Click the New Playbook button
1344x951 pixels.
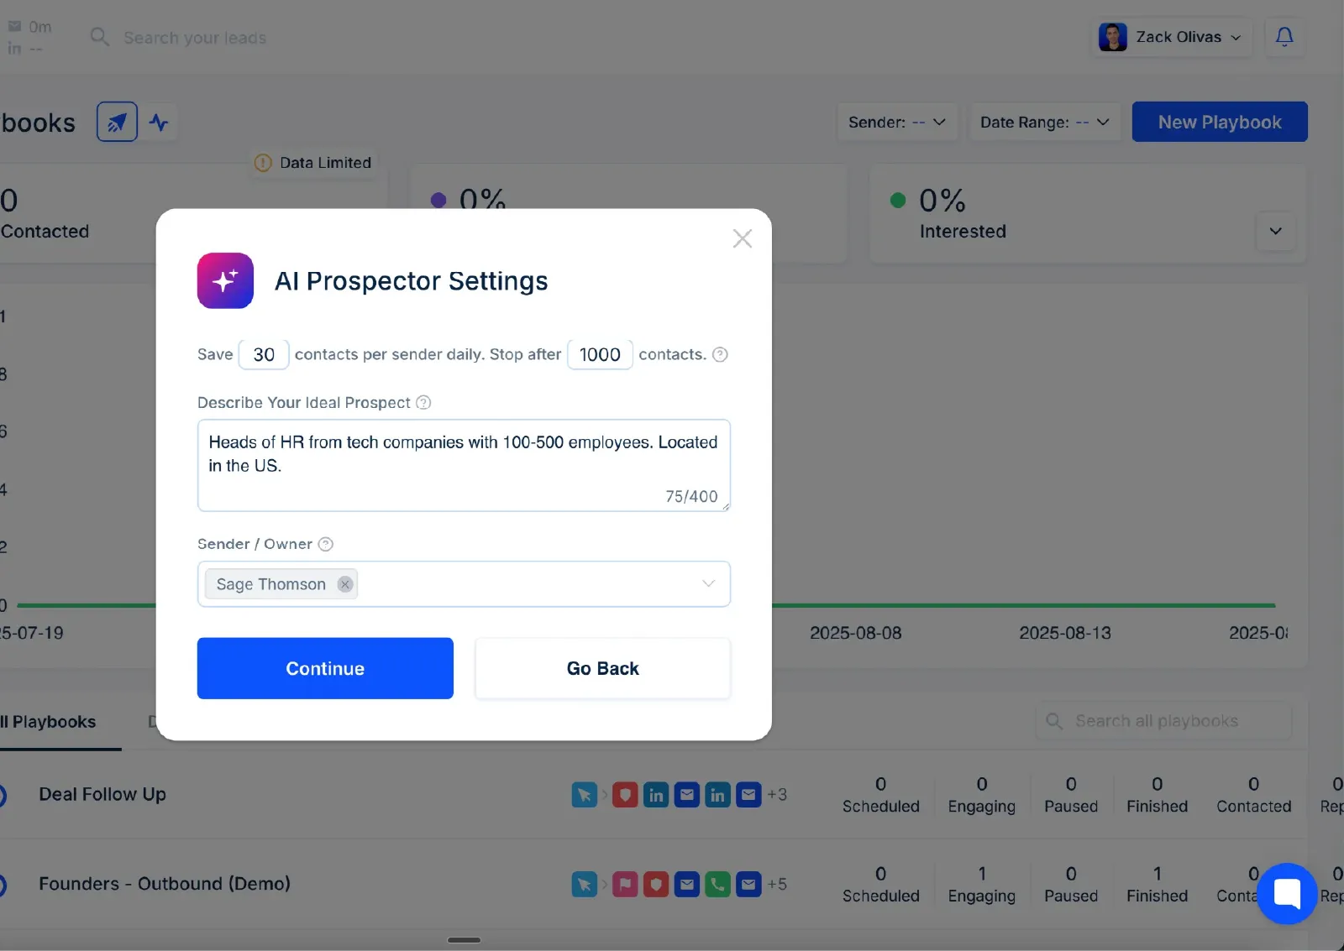coord(1220,122)
